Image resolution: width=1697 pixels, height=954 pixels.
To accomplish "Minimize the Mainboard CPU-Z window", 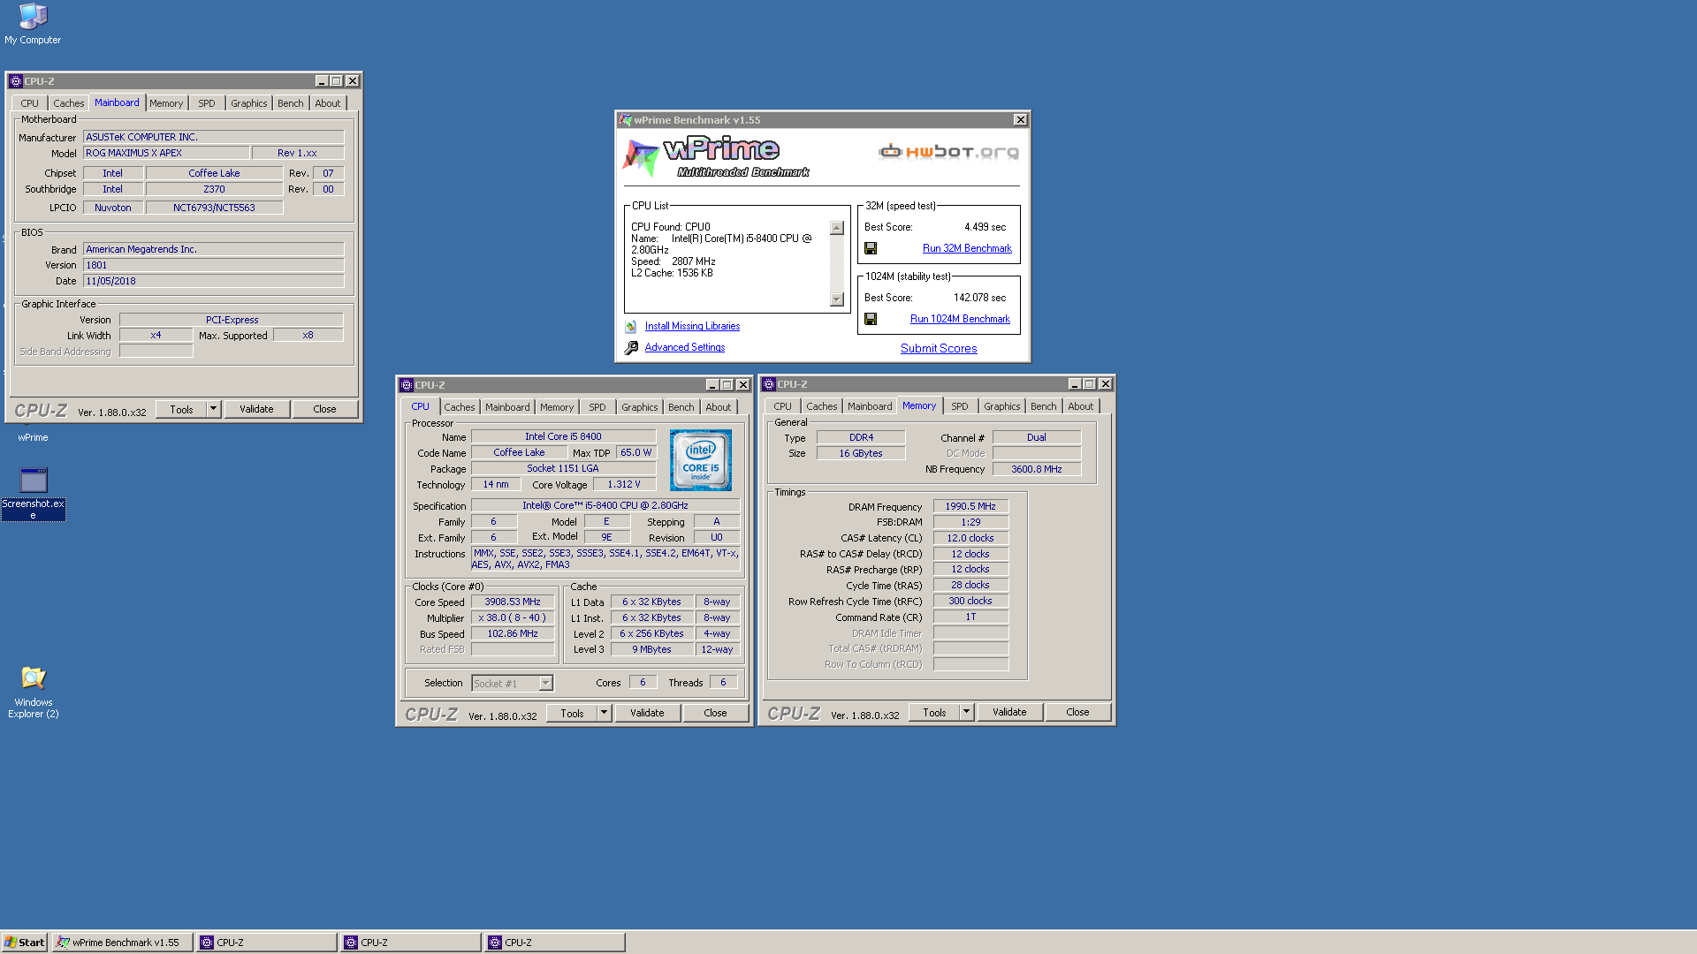I will click(322, 81).
